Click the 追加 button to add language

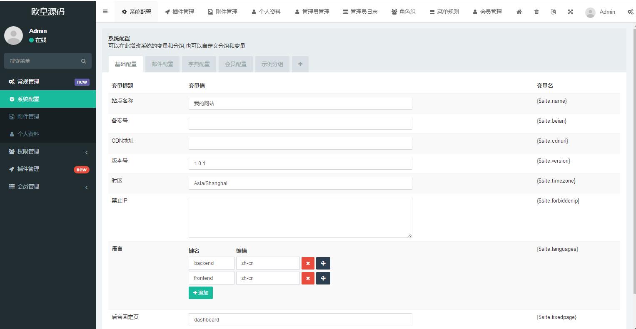pos(201,293)
